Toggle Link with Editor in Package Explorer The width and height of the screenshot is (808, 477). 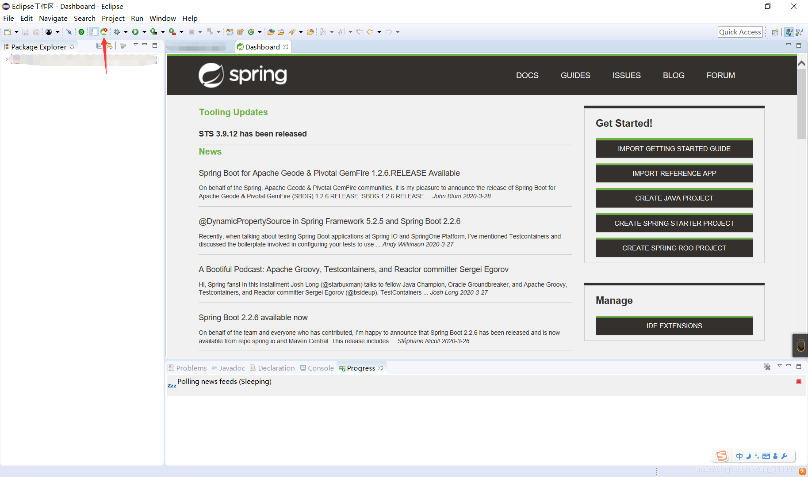(x=109, y=46)
